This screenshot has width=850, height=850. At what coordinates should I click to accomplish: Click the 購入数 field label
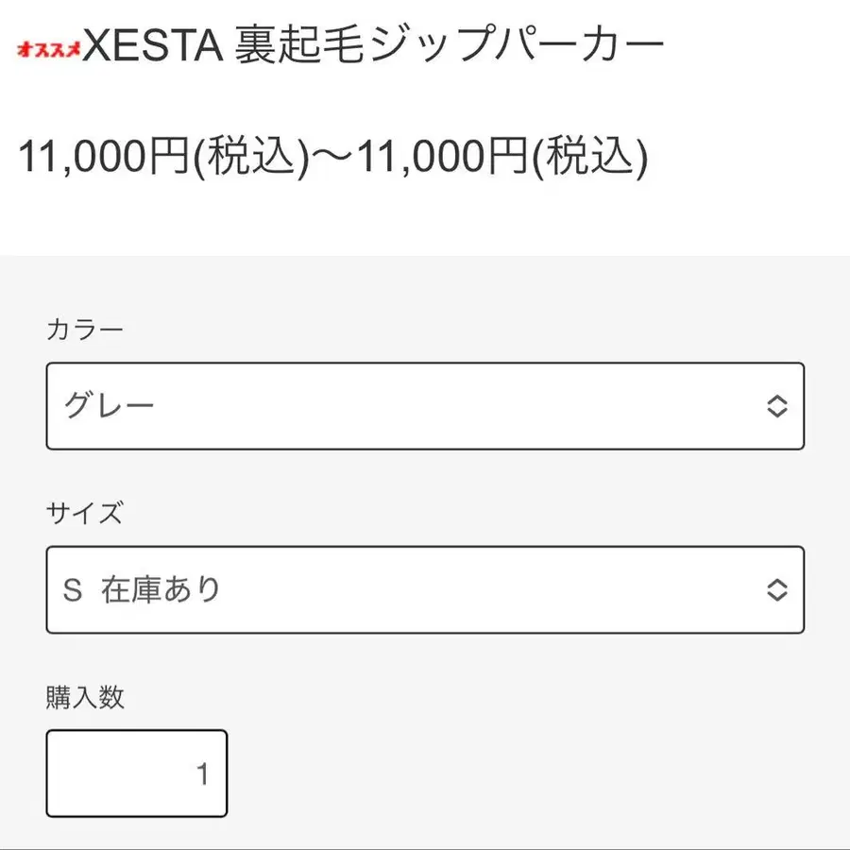[x=85, y=698]
